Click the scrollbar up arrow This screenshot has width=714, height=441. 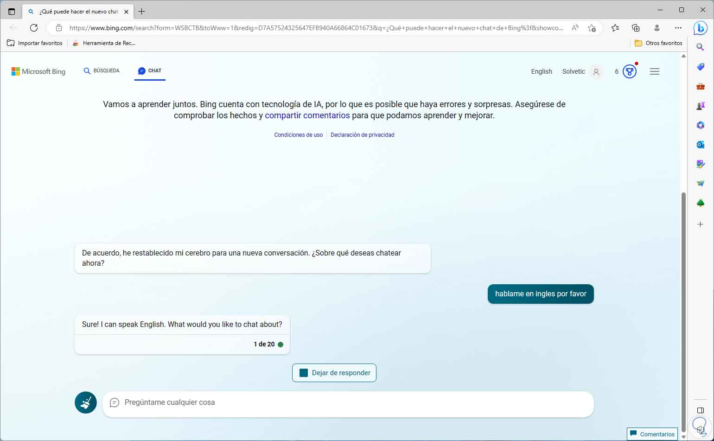click(x=683, y=56)
